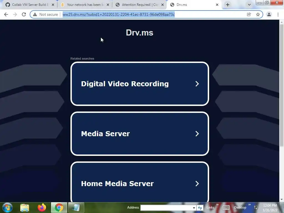Click the chevron on Home Media Server

coord(197,184)
